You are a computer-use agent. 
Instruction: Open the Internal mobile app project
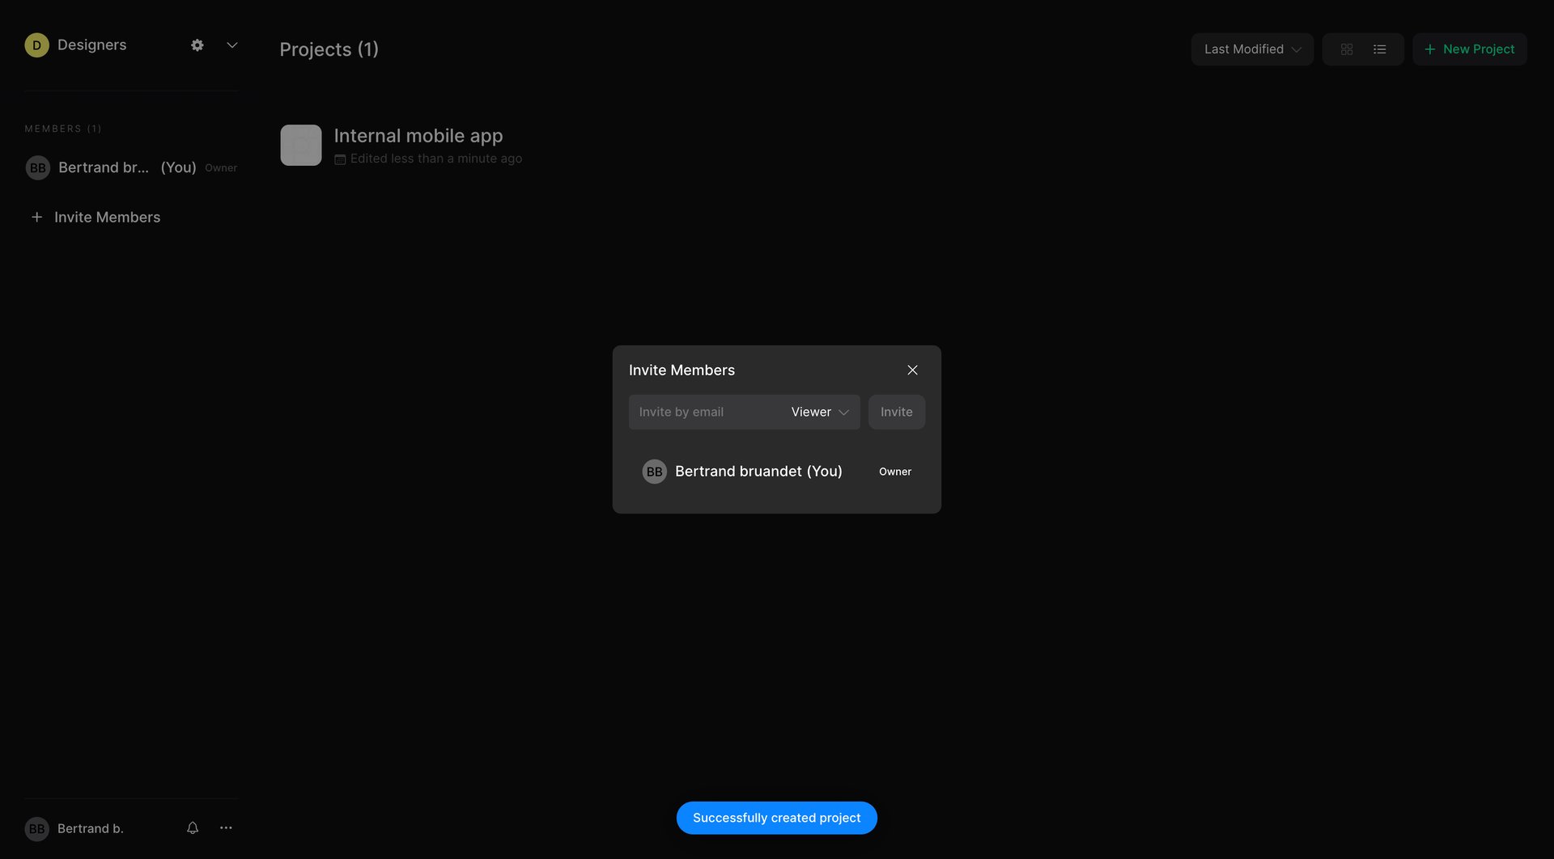click(418, 135)
